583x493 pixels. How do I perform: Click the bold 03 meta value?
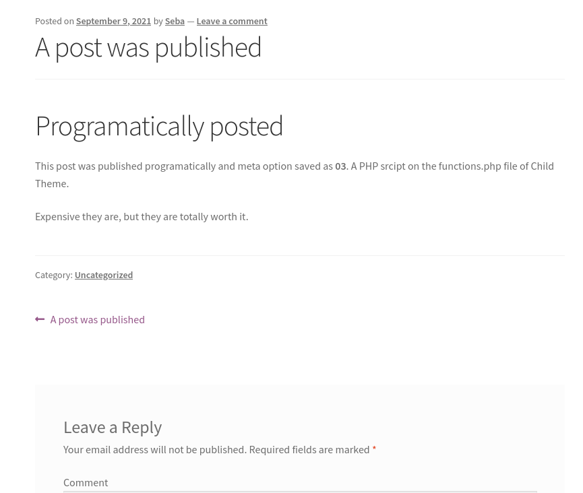click(340, 166)
